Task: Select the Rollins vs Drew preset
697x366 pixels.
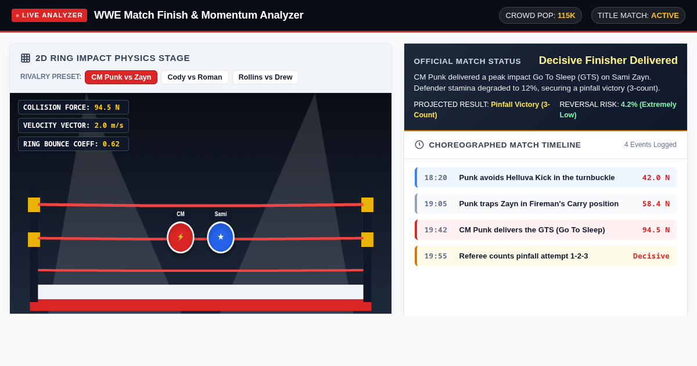Action: pyautogui.click(x=265, y=77)
